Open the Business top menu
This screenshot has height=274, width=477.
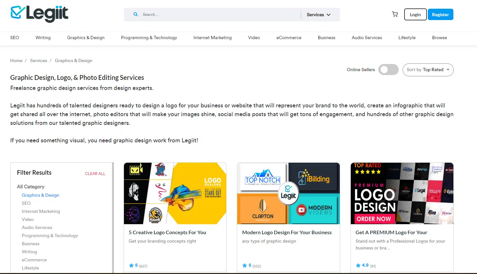pos(327,38)
